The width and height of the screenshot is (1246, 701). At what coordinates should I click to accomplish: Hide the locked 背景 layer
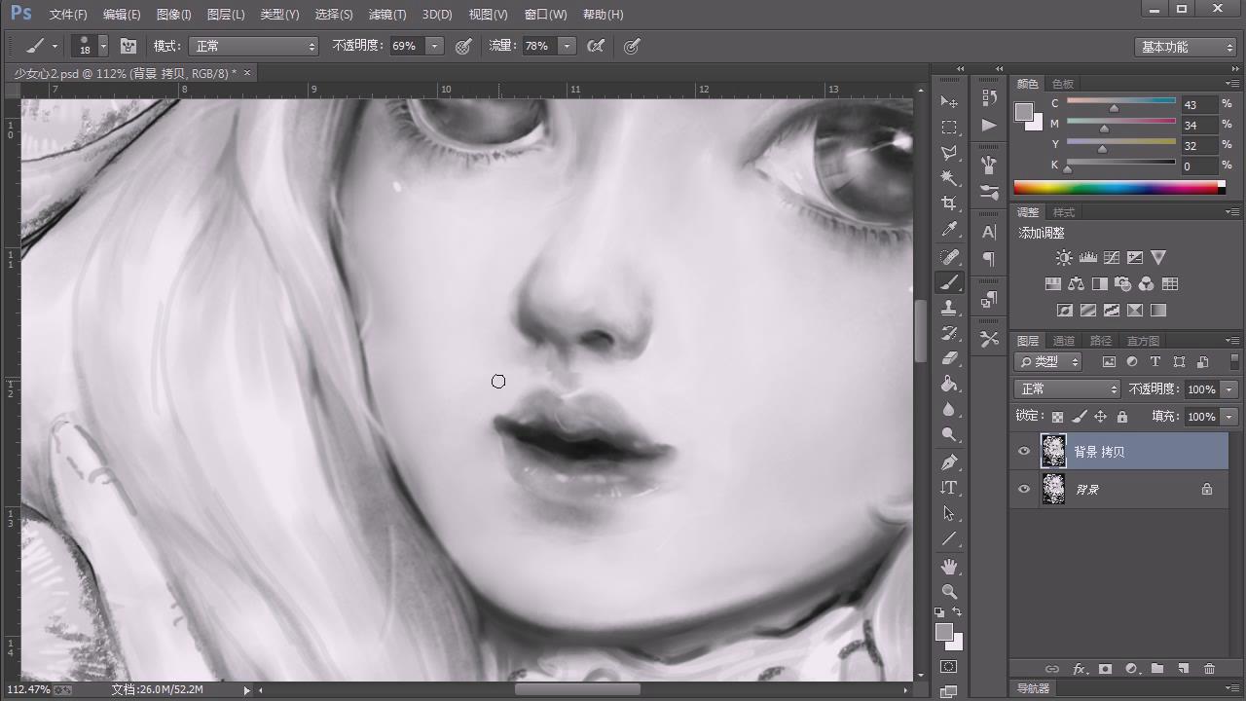point(1023,489)
